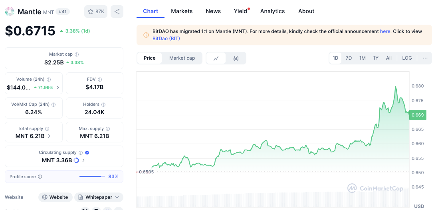This screenshot has height=210, width=432.
Task: Click Circulating supply info icon
Action: pyautogui.click(x=80, y=153)
